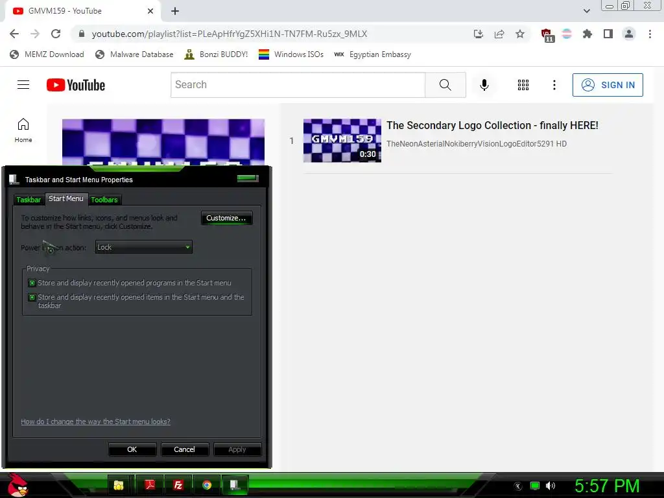Switch to Taskbar tab in properties
Screen dimensions: 664x498
(29, 200)
